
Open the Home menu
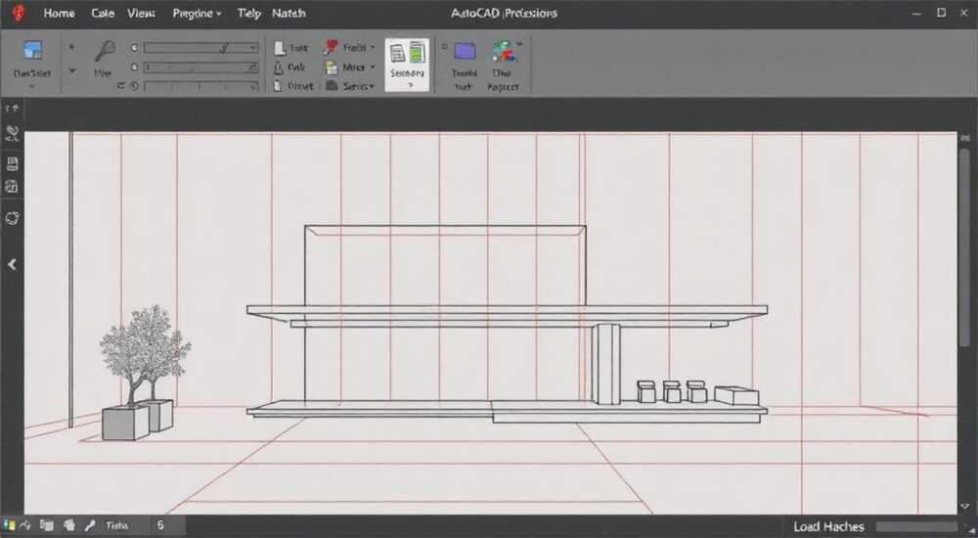(x=60, y=13)
